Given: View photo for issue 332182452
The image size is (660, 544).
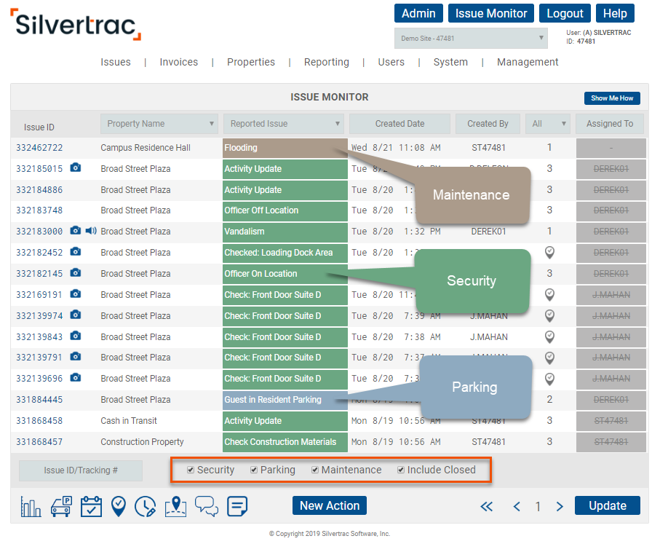Looking at the screenshot, I should click(76, 251).
